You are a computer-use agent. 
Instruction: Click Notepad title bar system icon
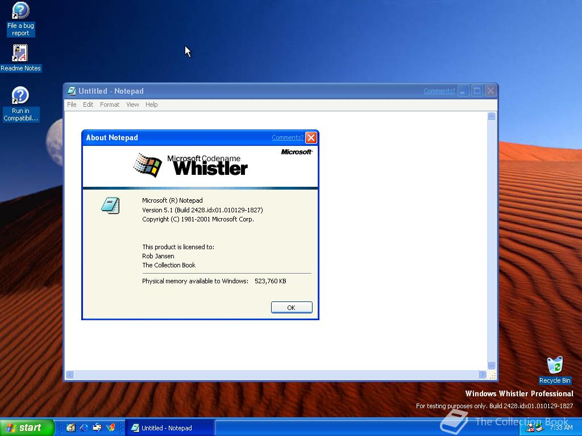point(72,91)
